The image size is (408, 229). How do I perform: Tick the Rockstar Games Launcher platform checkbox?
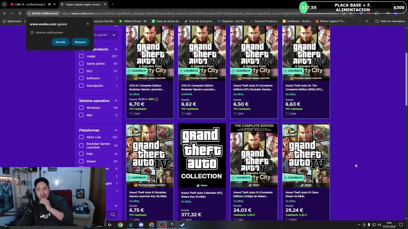click(81, 145)
